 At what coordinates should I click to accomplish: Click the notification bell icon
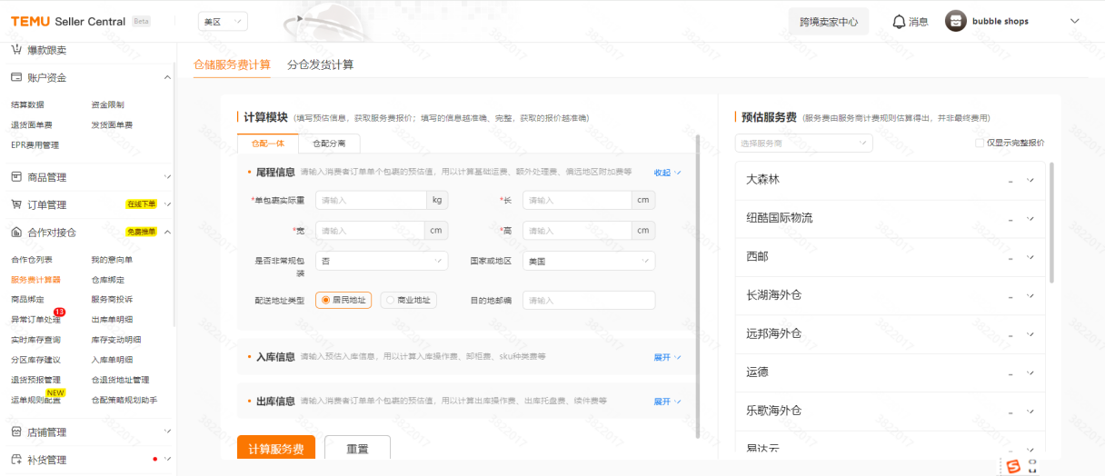tap(899, 21)
